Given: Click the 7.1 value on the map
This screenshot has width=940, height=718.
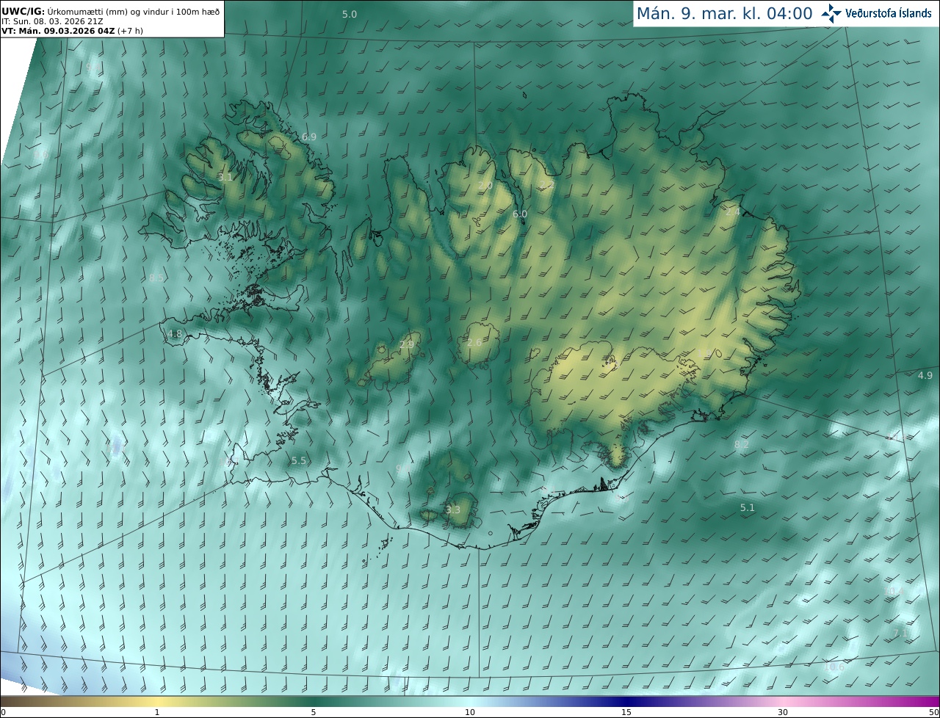Looking at the screenshot, I should (x=900, y=633).
